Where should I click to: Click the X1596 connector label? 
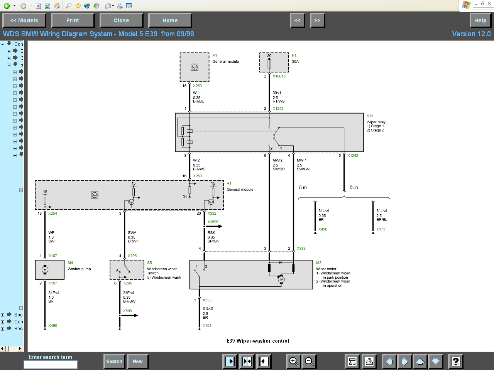click(213, 222)
